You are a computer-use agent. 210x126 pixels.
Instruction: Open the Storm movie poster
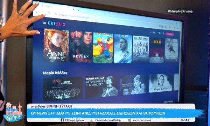pos(123,48)
